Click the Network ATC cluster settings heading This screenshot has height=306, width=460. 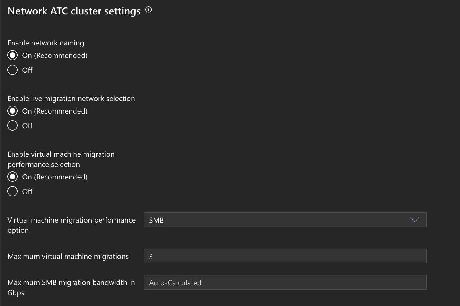point(74,11)
